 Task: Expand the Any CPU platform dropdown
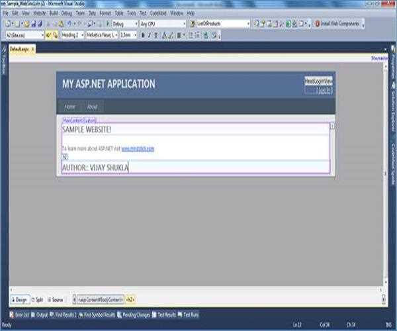[x=162, y=24]
